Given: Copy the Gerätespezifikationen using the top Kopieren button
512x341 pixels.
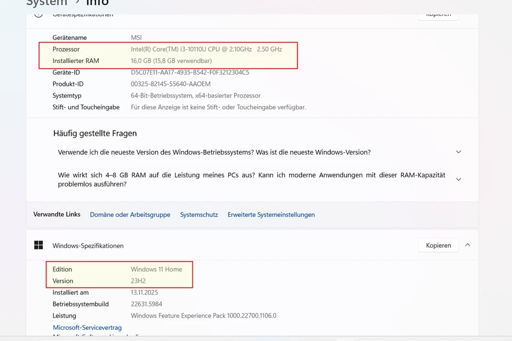Looking at the screenshot, I should coord(438,15).
